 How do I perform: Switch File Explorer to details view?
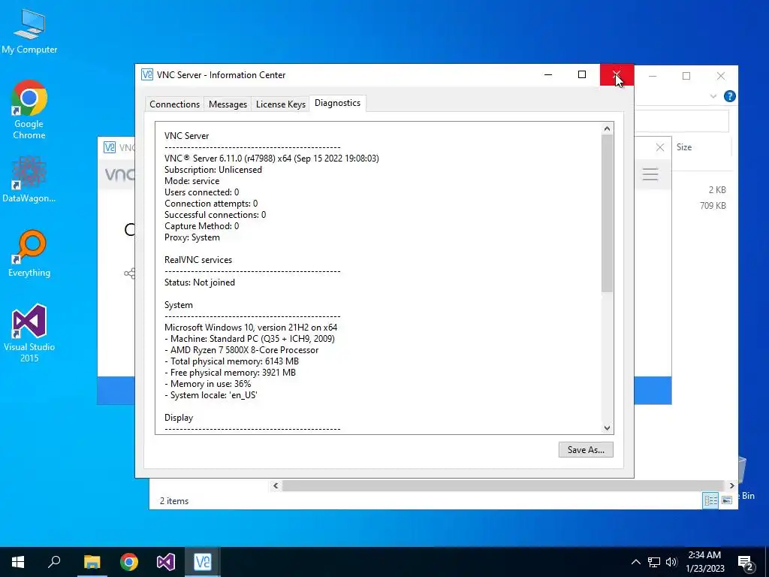tap(710, 500)
